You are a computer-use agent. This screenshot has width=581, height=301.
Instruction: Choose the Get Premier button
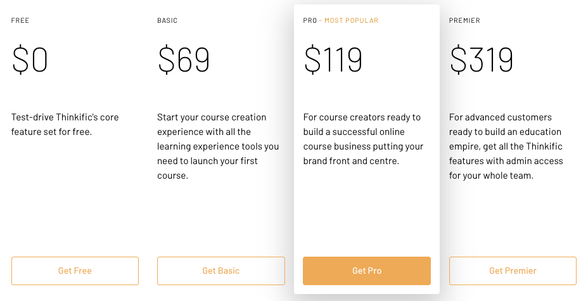(513, 271)
